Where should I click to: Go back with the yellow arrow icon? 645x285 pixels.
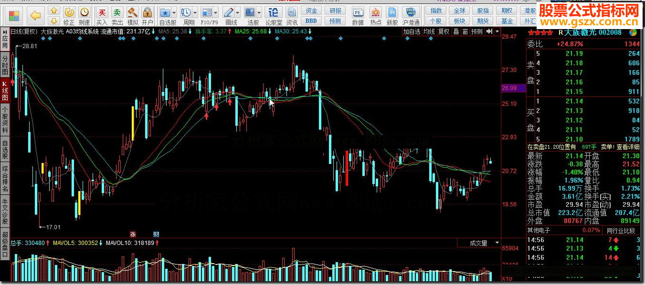pyautogui.click(x=35, y=16)
